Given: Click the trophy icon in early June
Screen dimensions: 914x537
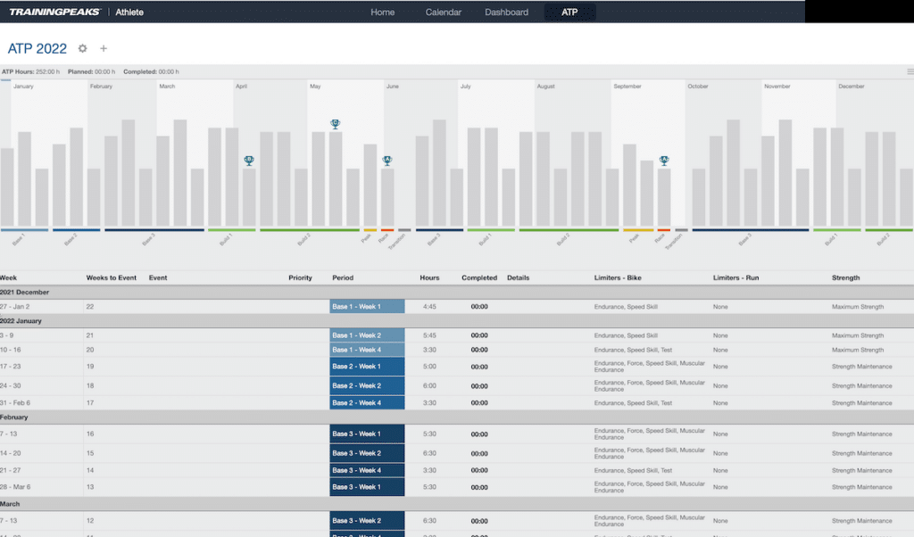Looking at the screenshot, I should [387, 161].
